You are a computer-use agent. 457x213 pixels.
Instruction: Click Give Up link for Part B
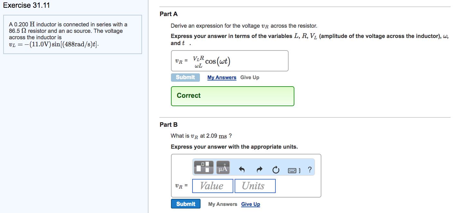tap(251, 204)
